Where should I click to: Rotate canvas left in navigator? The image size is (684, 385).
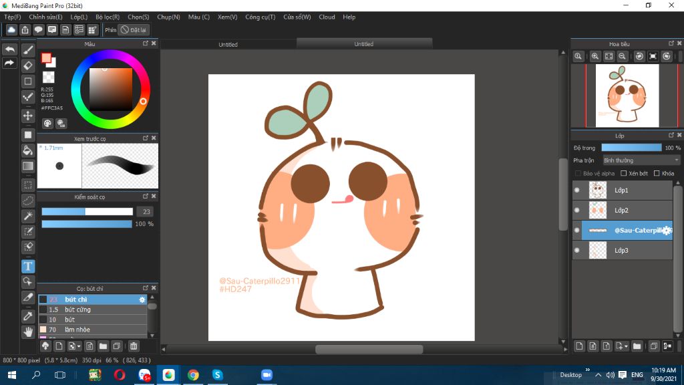tap(639, 56)
